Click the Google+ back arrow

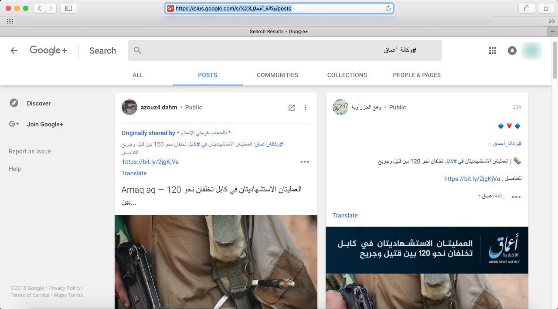click(x=14, y=51)
